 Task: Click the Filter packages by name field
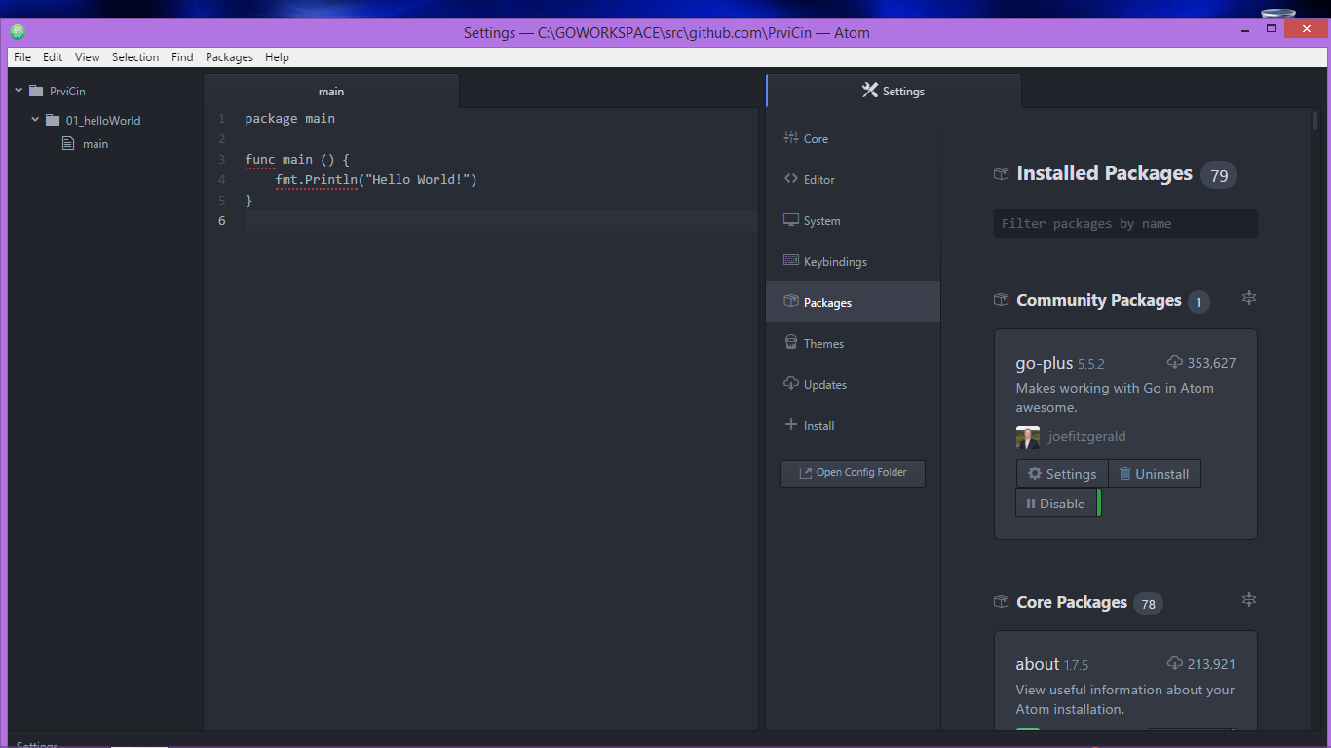click(1125, 224)
